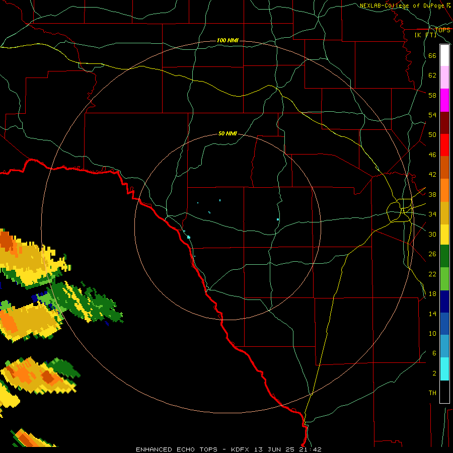Image resolution: width=453 pixels, height=453 pixels.
Task: Click the magenta legend swatch
Action: click(x=444, y=100)
